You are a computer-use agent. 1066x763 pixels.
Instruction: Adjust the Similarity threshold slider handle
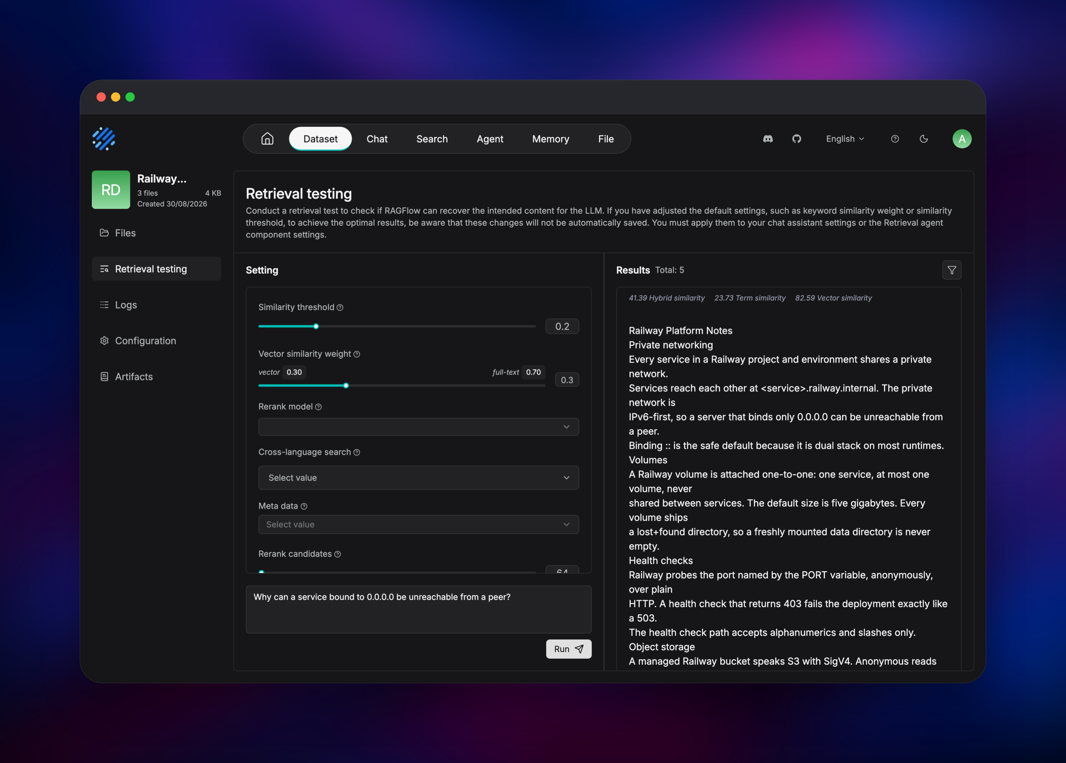click(316, 326)
